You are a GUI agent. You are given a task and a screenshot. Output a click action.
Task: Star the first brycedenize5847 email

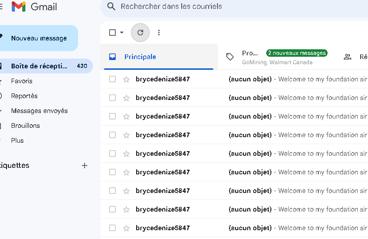(126, 79)
